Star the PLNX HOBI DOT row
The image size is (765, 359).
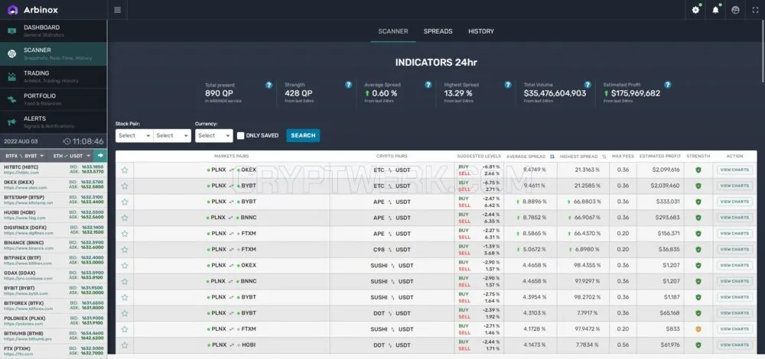[125, 345]
